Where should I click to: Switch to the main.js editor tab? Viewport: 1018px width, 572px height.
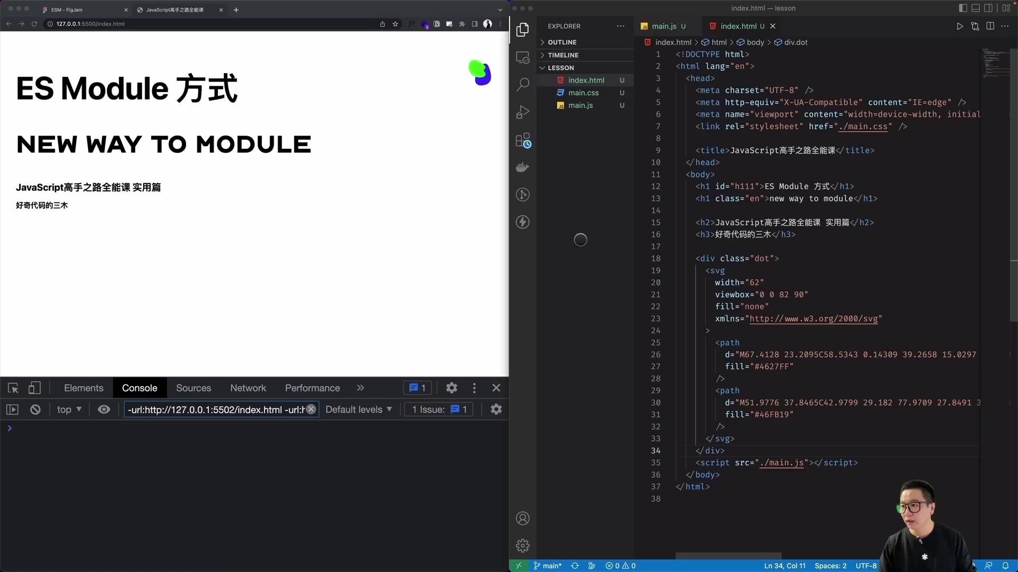665,26
